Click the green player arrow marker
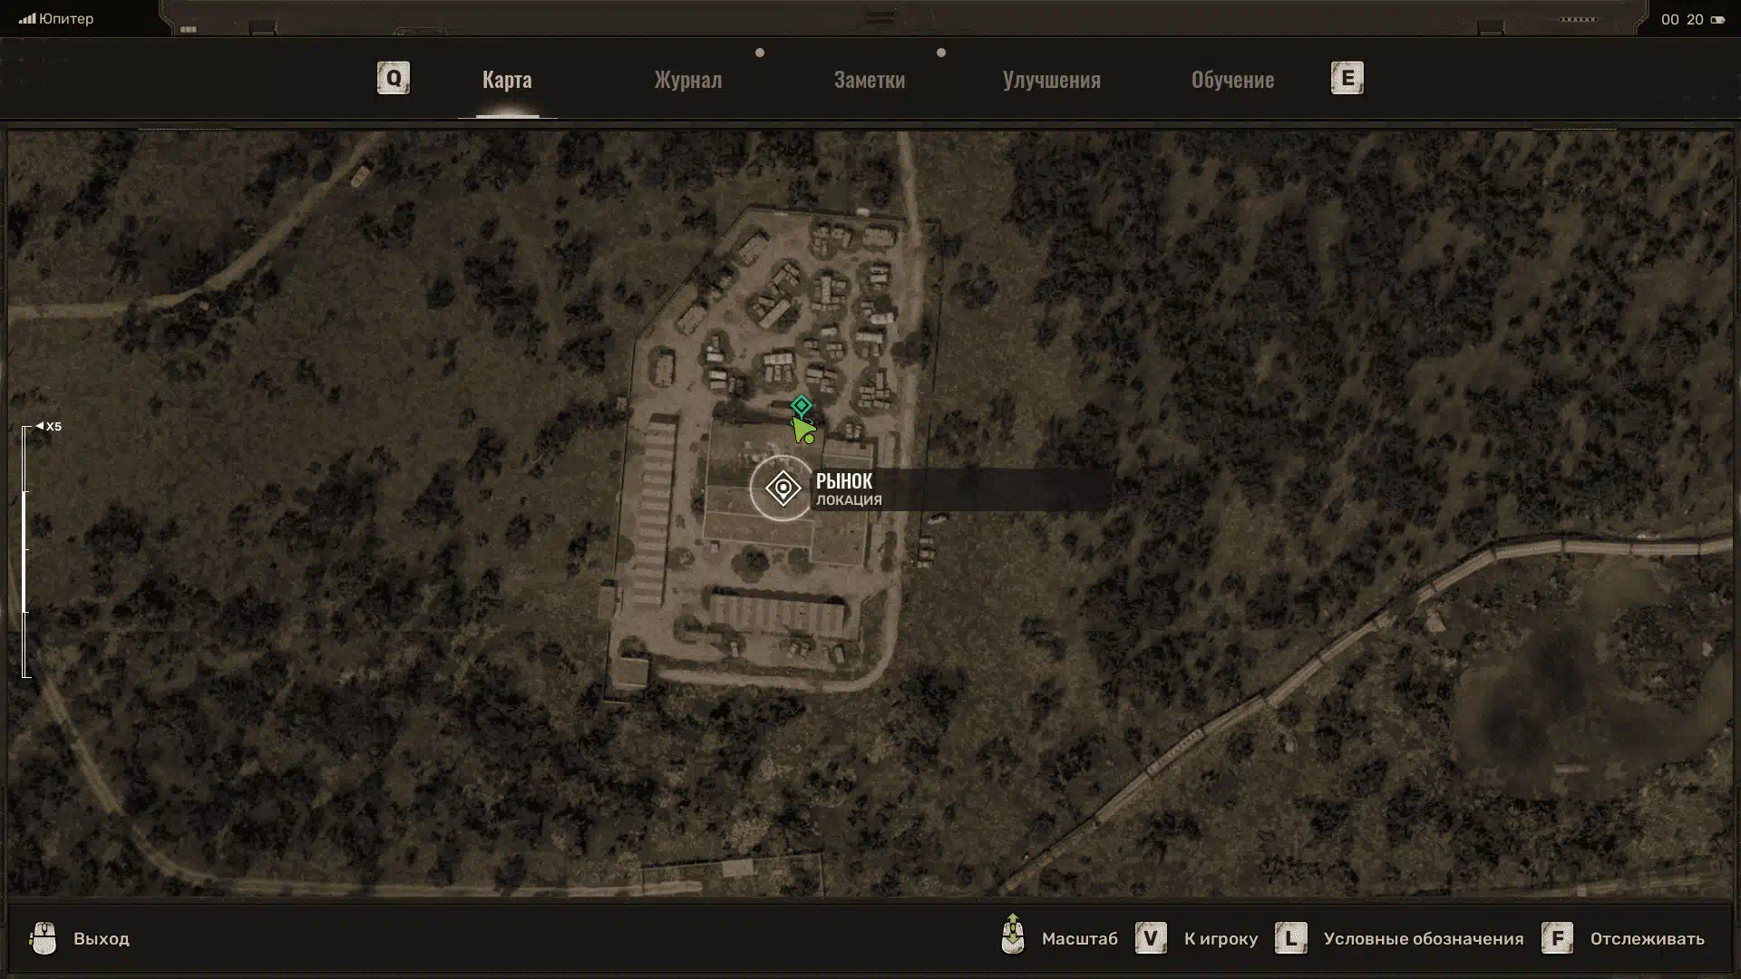The height and width of the screenshot is (979, 1741). click(x=803, y=430)
